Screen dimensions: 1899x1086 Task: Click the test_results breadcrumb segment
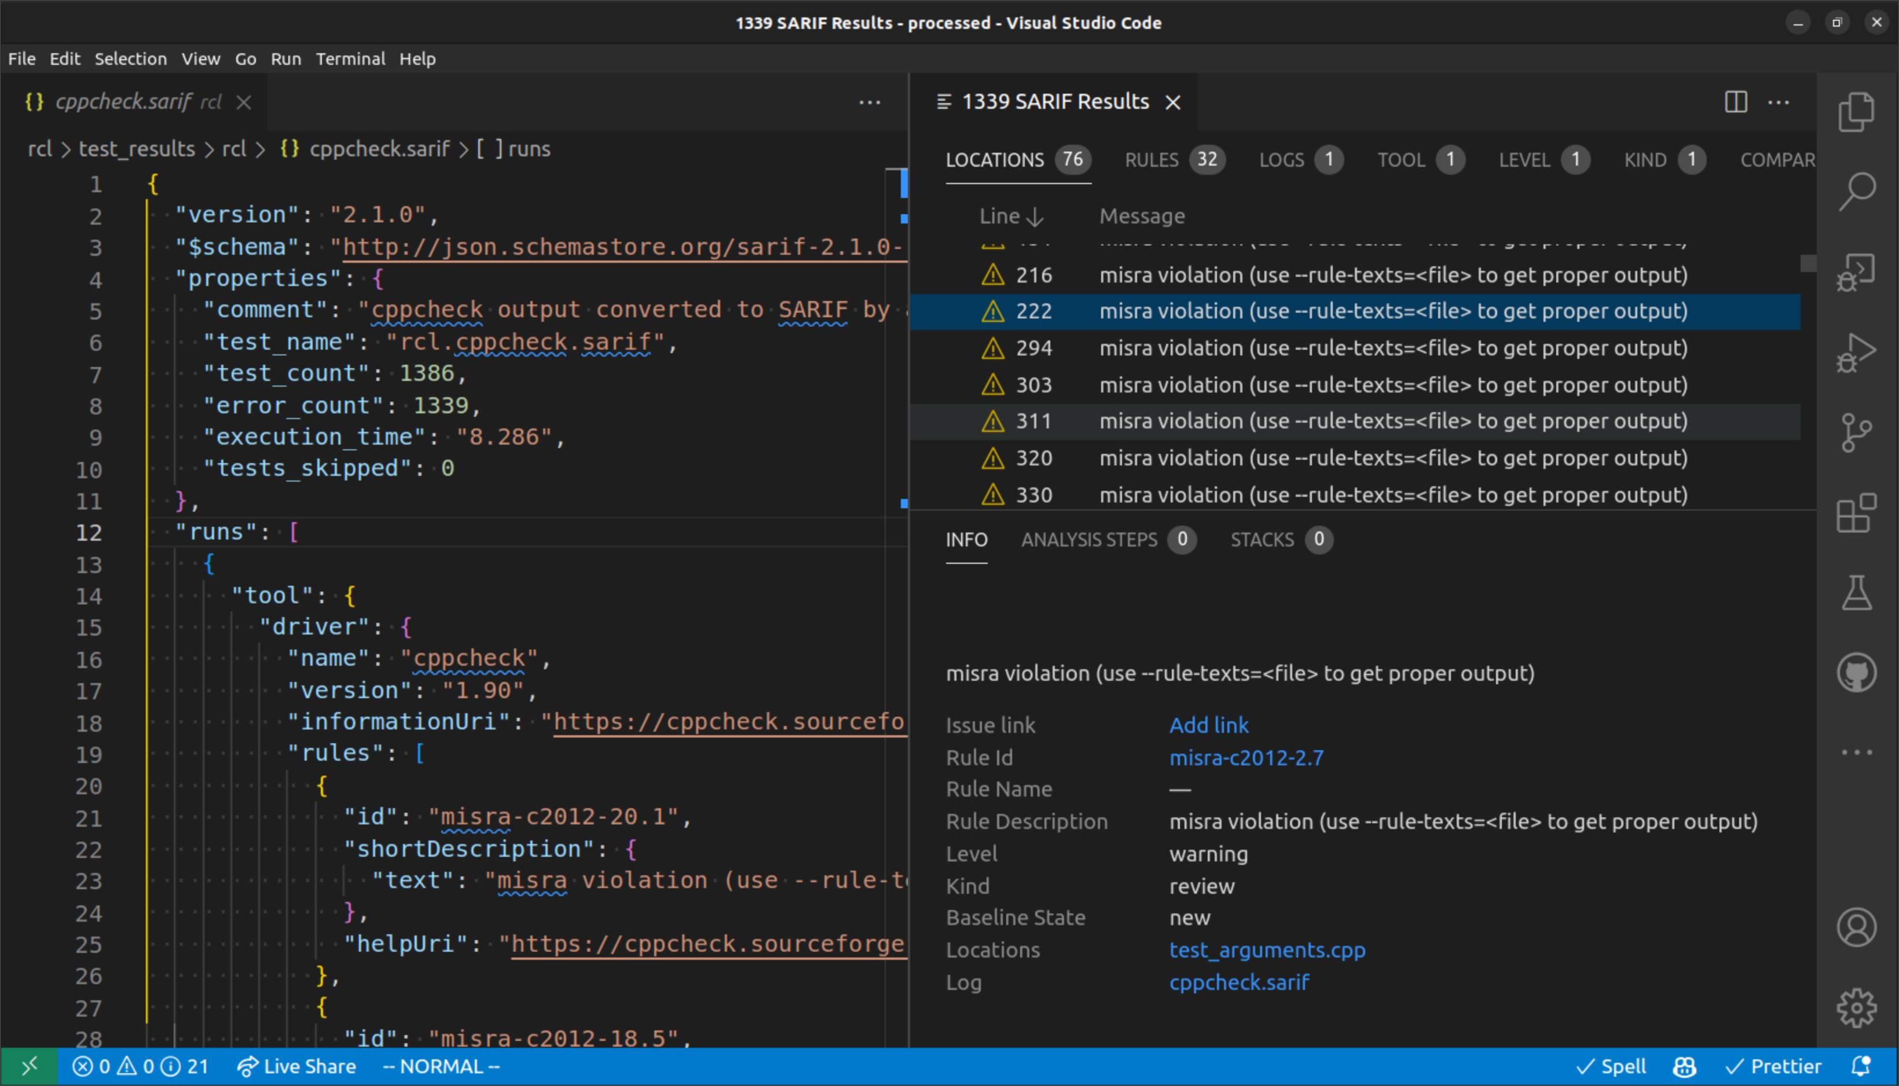[x=137, y=149]
